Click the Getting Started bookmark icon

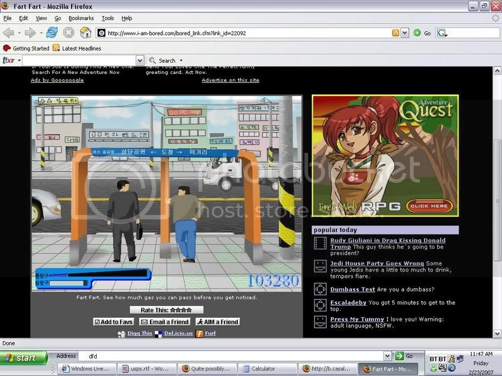click(7, 48)
